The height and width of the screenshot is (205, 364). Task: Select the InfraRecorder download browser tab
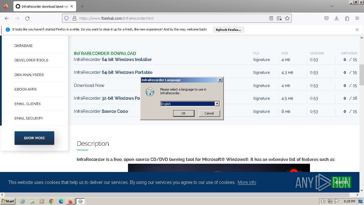pos(45,6)
